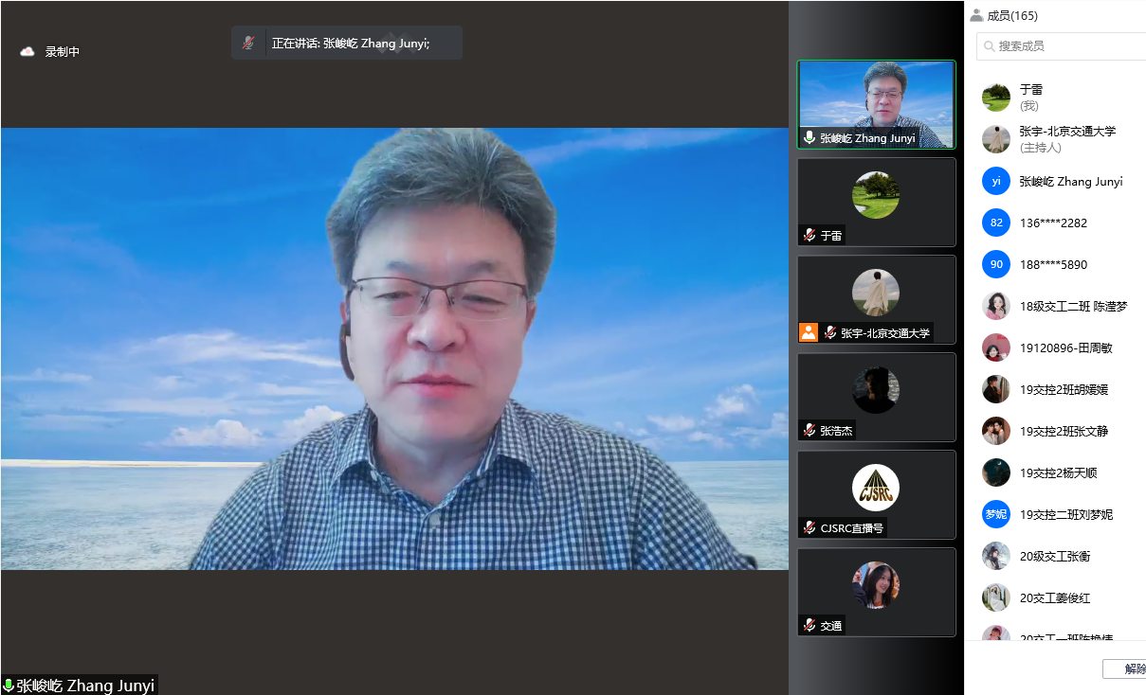This screenshot has width=1146, height=695.
Task: Click the search magnifier icon in members panel
Action: tap(990, 46)
